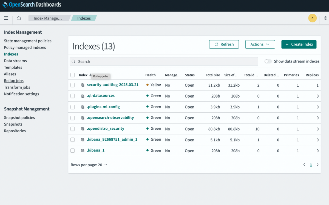Viewport: 329px width, 205px height.
Task: Open the user avatar 'a' menu
Action: tap(312, 18)
